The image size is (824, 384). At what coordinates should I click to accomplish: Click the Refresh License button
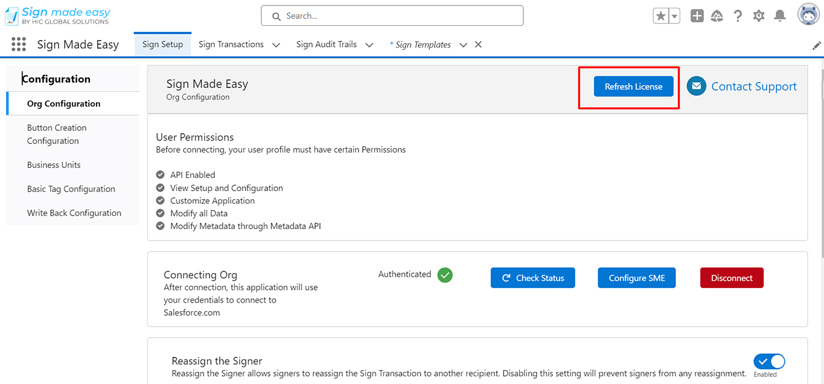point(633,86)
